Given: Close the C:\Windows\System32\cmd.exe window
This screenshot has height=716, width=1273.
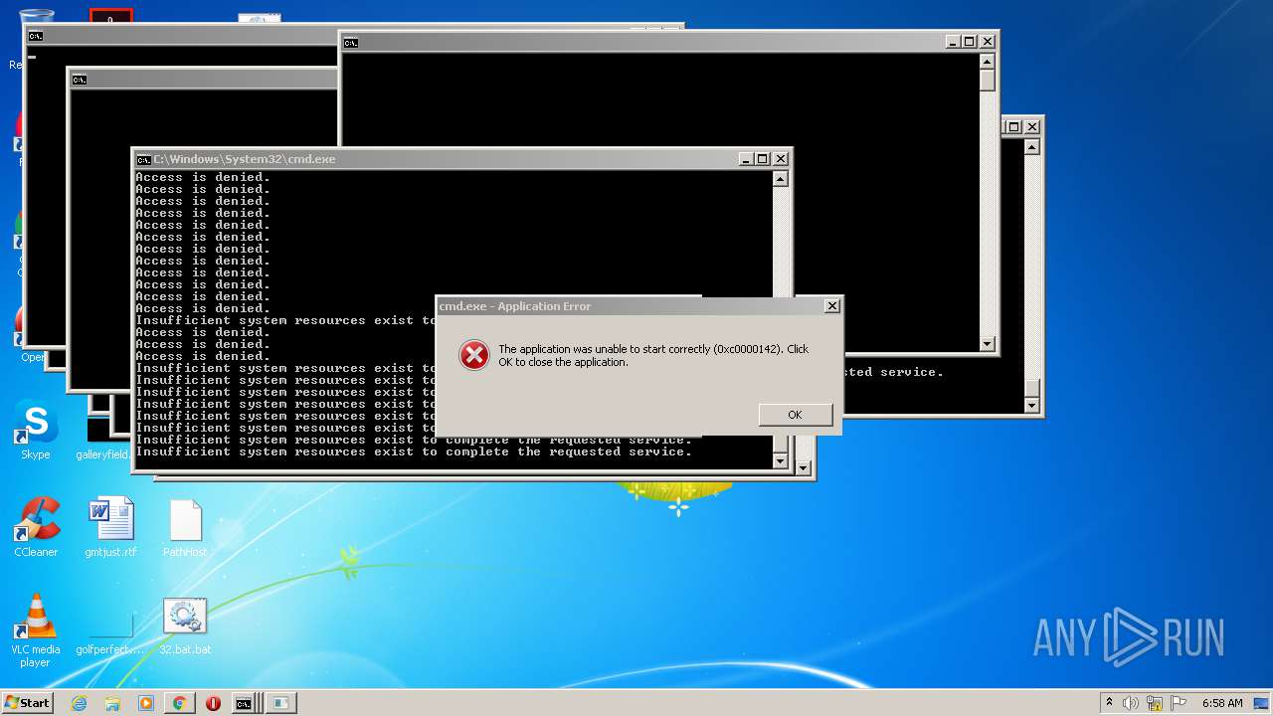Looking at the screenshot, I should point(780,159).
